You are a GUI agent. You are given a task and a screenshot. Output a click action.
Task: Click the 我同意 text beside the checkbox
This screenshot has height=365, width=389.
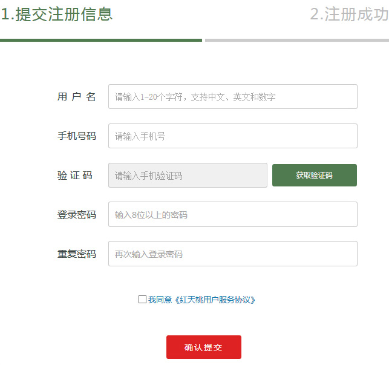[160, 300]
